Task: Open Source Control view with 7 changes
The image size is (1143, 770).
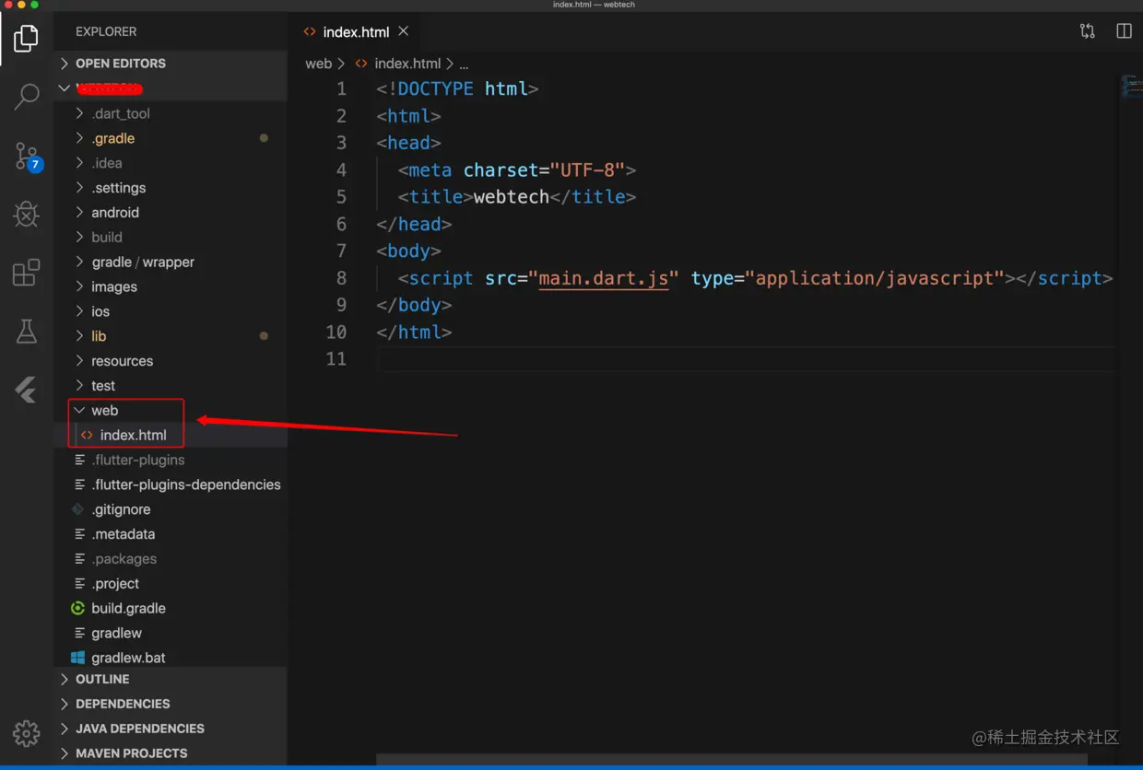Action: 28,157
